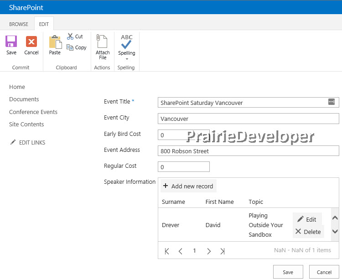The image size is (342, 280).
Task: Open the Conference Events link
Action: 33,112
